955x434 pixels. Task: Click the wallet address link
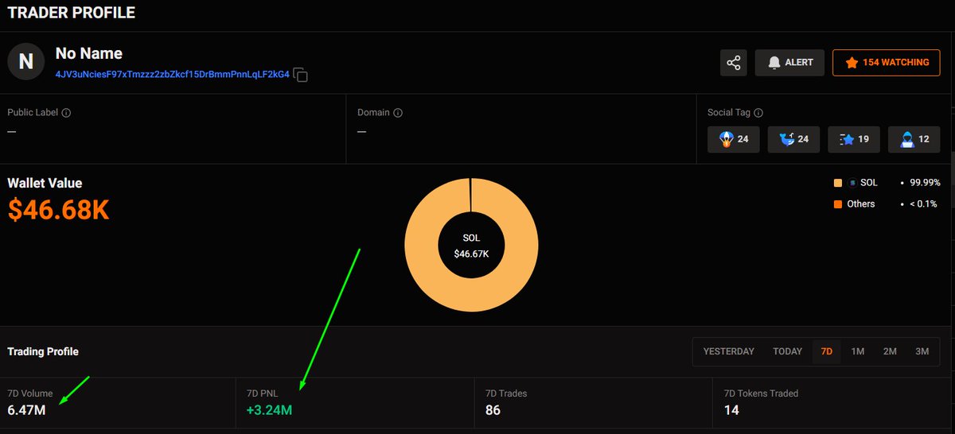(172, 74)
